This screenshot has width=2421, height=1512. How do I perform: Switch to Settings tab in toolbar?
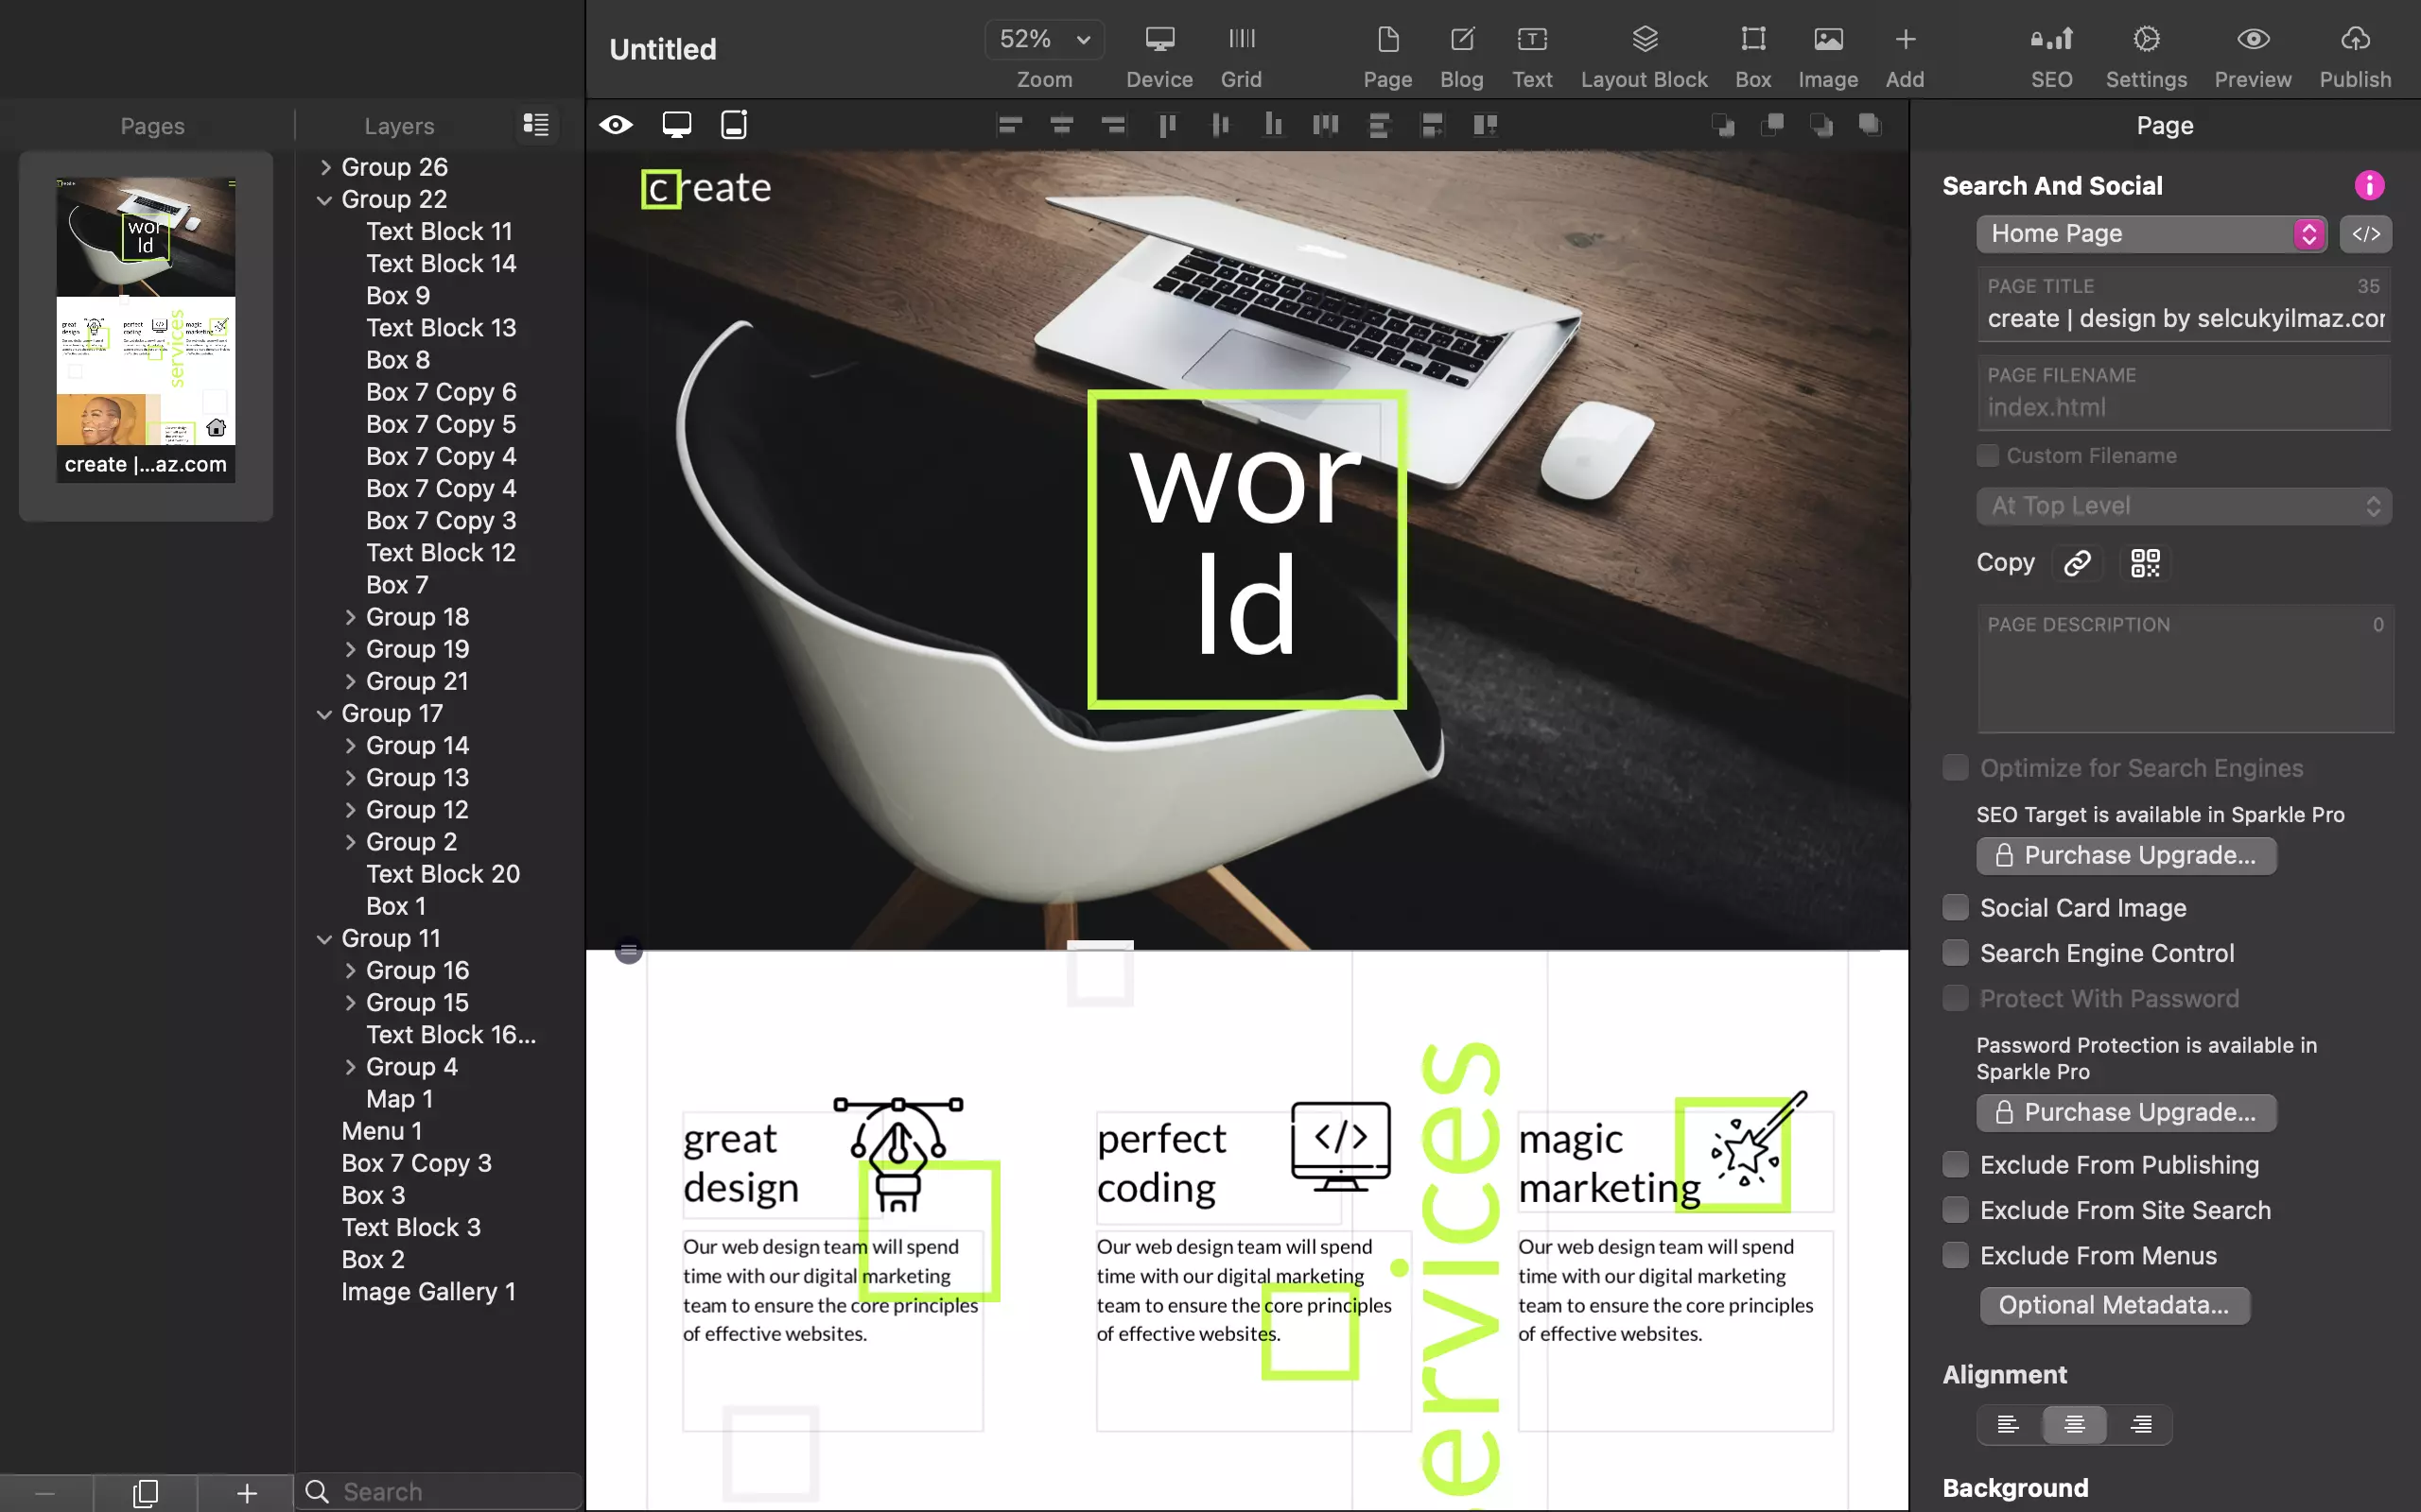[x=2146, y=52]
